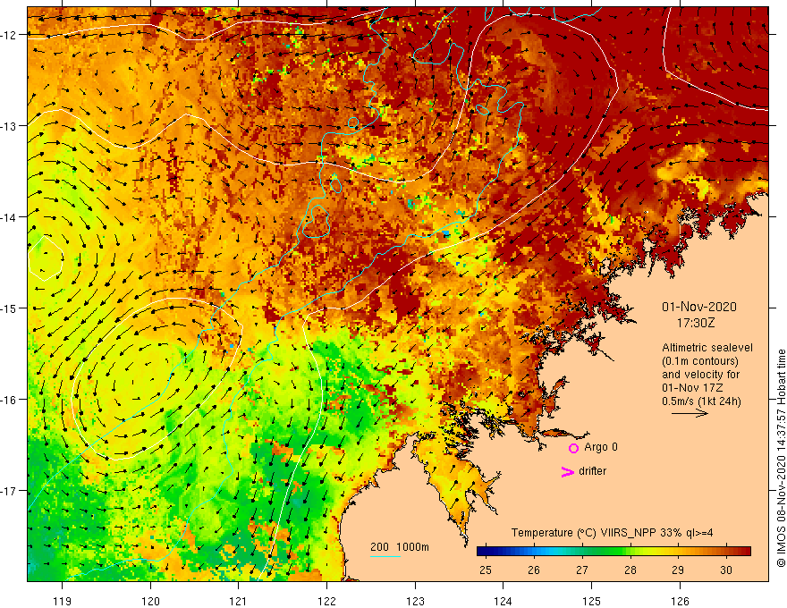Click the latitude label '-14'
This screenshot has height=608, width=787.
coord(9,217)
